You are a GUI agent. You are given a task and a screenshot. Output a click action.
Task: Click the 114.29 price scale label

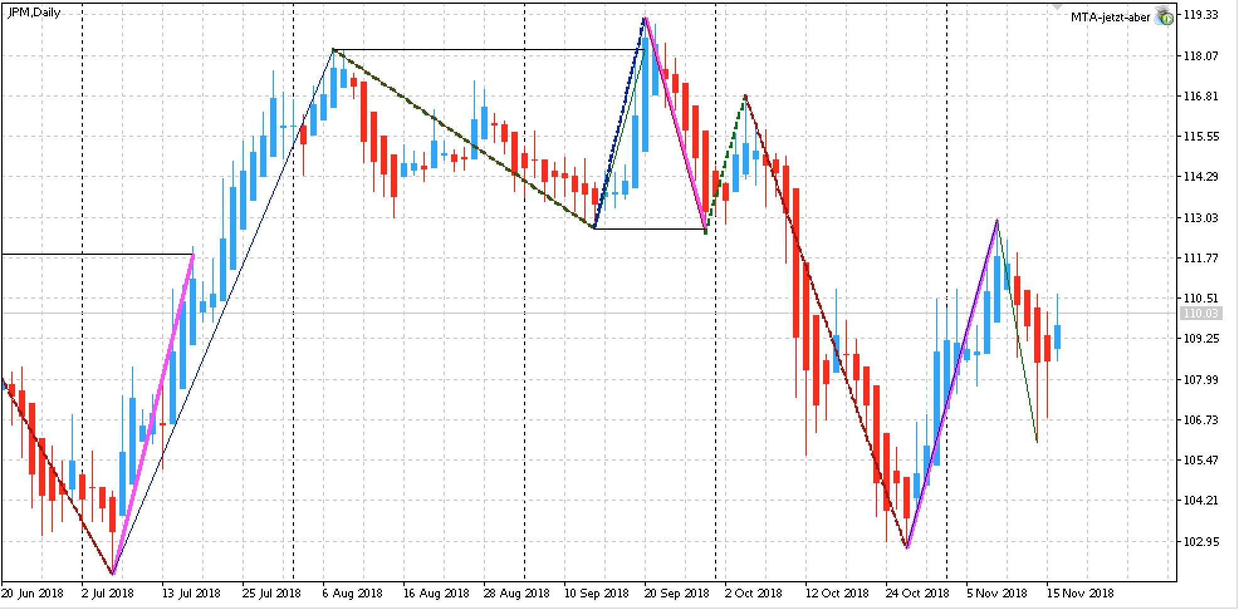coord(1201,176)
